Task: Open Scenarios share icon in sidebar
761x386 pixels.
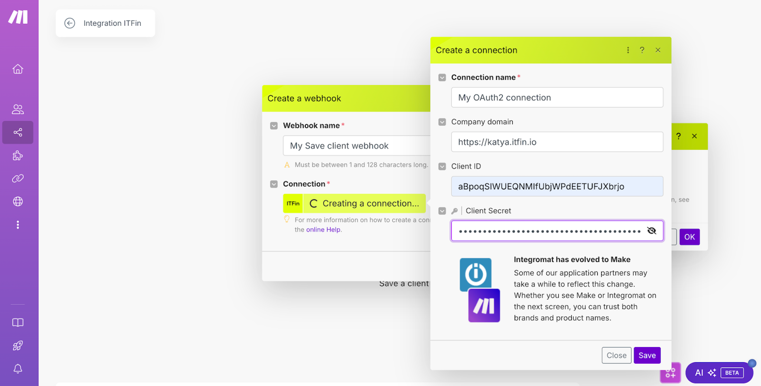Action: pos(18,132)
